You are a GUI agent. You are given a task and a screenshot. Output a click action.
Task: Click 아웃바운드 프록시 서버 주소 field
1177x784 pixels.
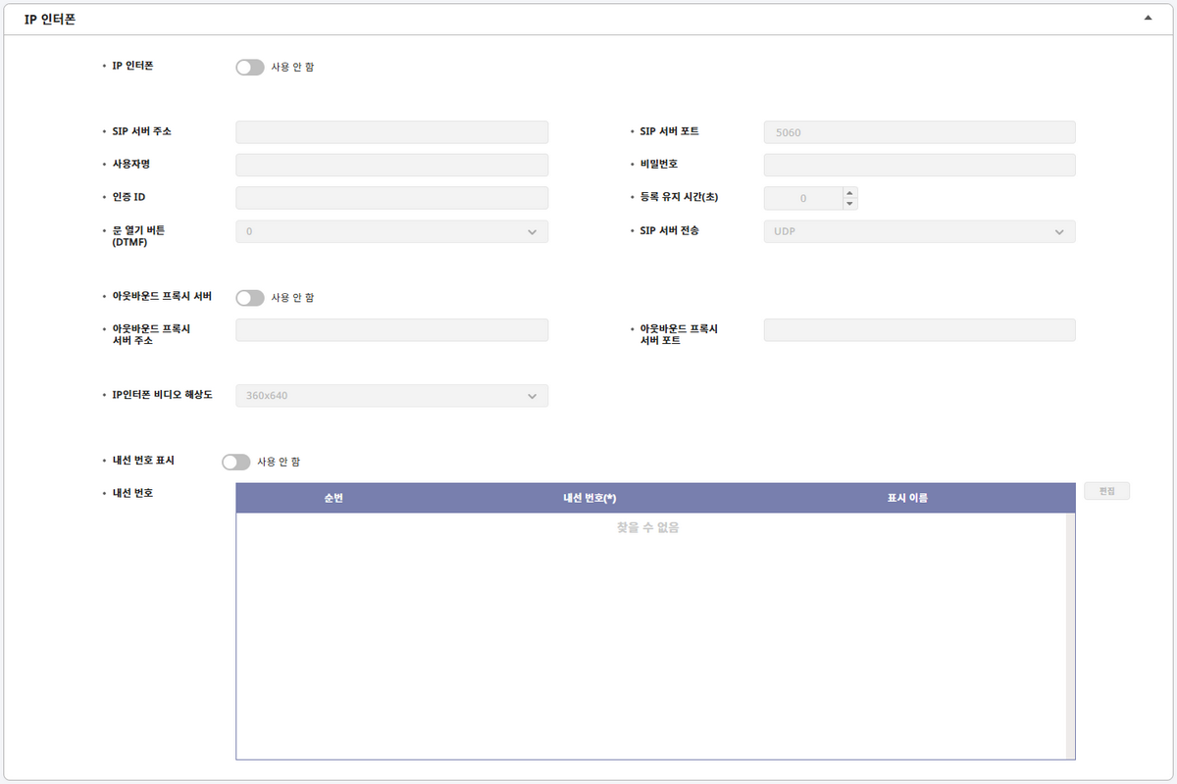[x=391, y=330]
